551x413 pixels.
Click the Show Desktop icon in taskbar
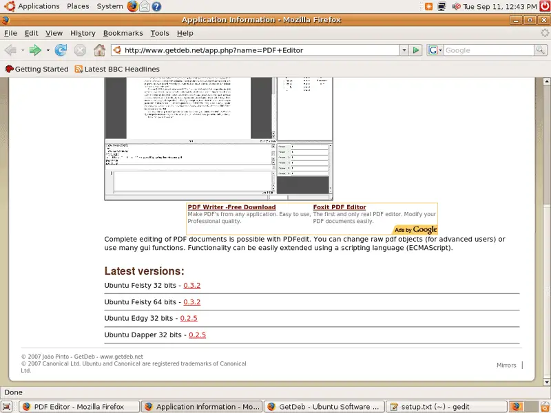7,407
